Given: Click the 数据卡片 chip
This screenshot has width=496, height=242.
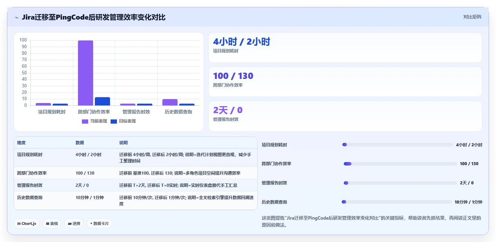Looking at the screenshot, I should [x=99, y=223].
